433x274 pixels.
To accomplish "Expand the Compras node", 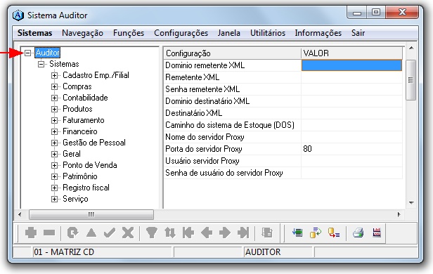I will (x=54, y=86).
